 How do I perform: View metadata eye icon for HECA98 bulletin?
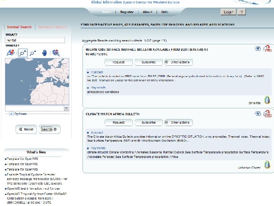tap(258, 49)
